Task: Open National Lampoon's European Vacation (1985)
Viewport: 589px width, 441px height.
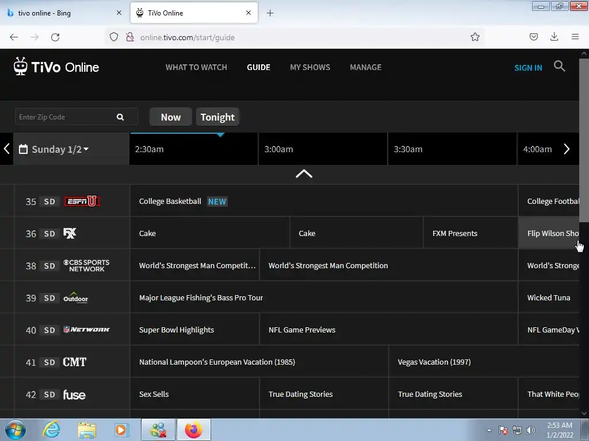Action: pyautogui.click(x=259, y=362)
